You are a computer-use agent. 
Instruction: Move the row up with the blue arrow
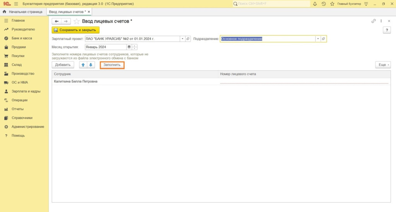pyautogui.click(x=83, y=65)
